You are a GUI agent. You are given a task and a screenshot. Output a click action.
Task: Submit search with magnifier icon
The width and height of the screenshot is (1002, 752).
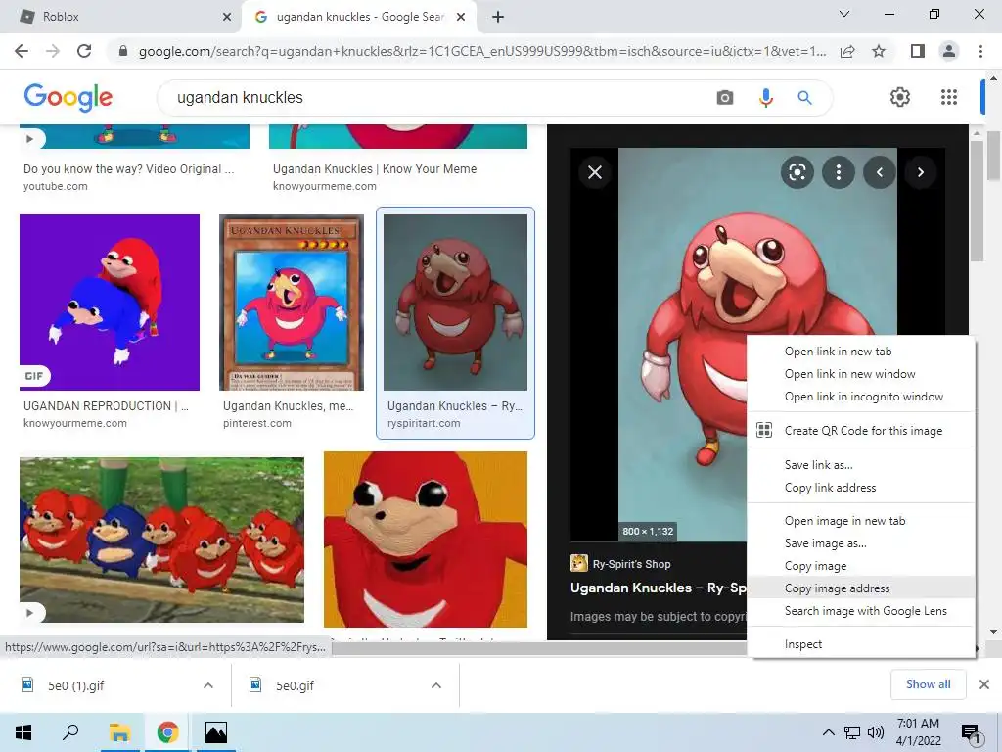[x=804, y=98]
